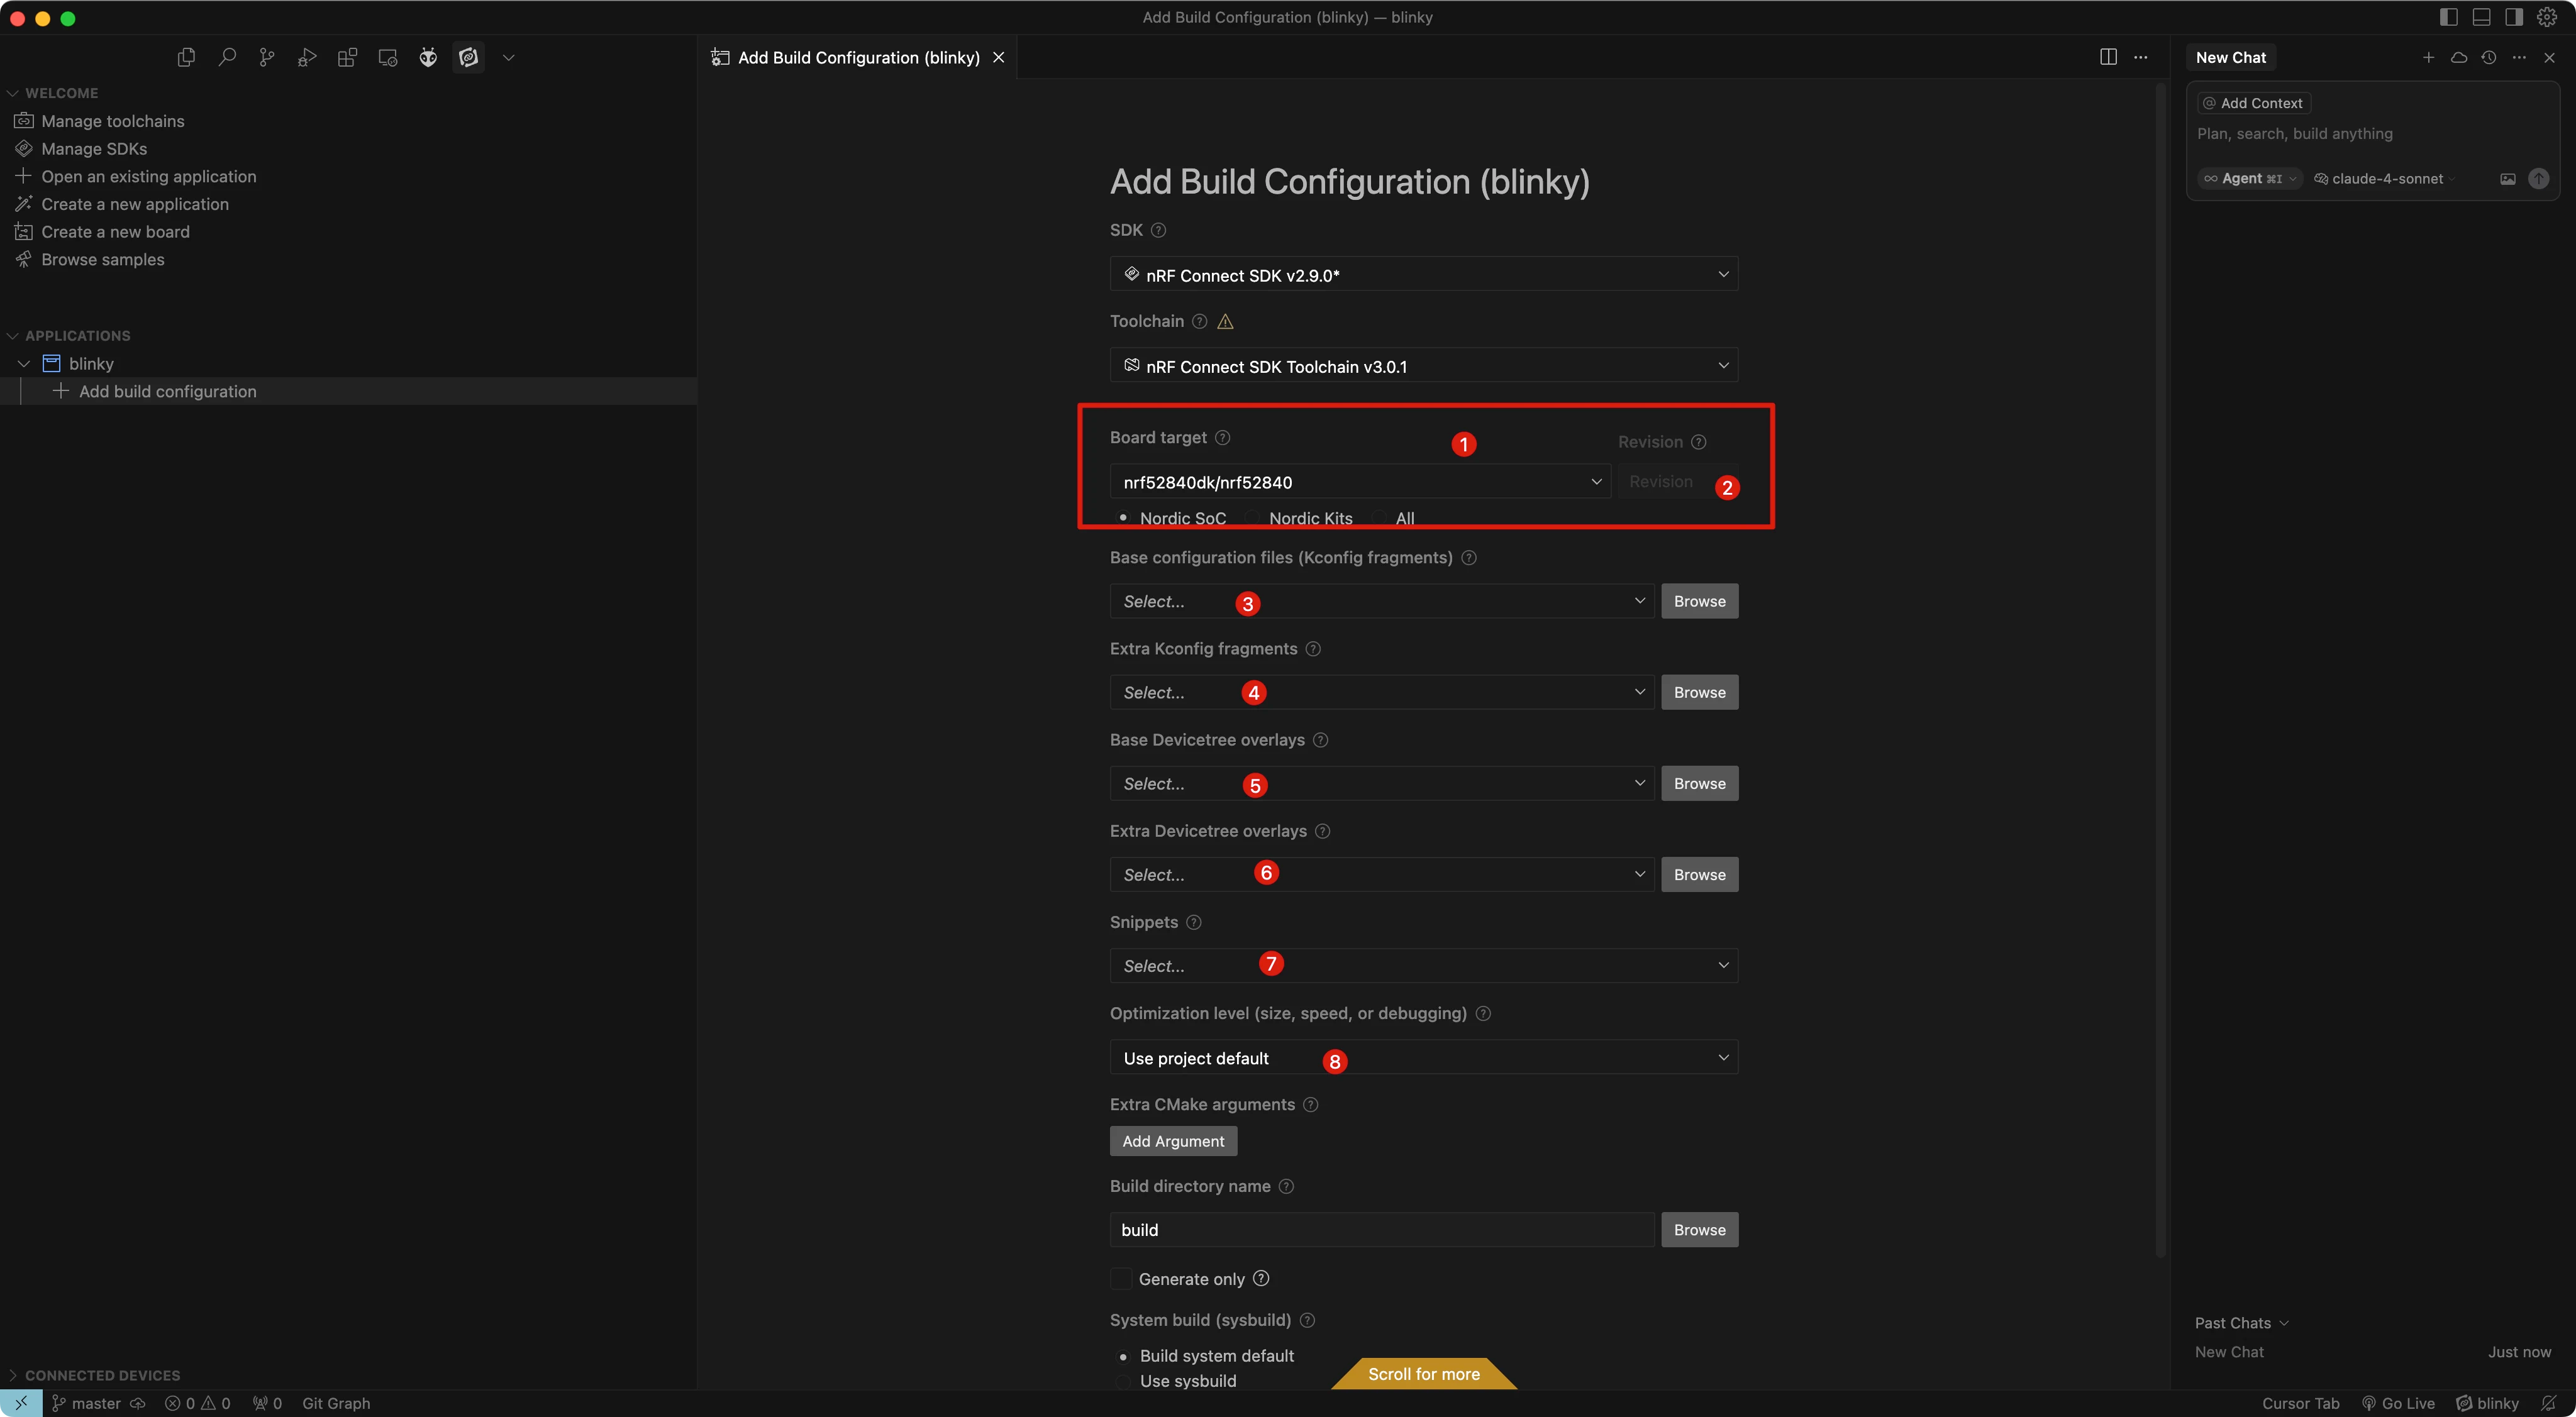Screen dimensions: 2576x1417
Task: Click Browse next to build directory
Action: tap(1698, 1230)
